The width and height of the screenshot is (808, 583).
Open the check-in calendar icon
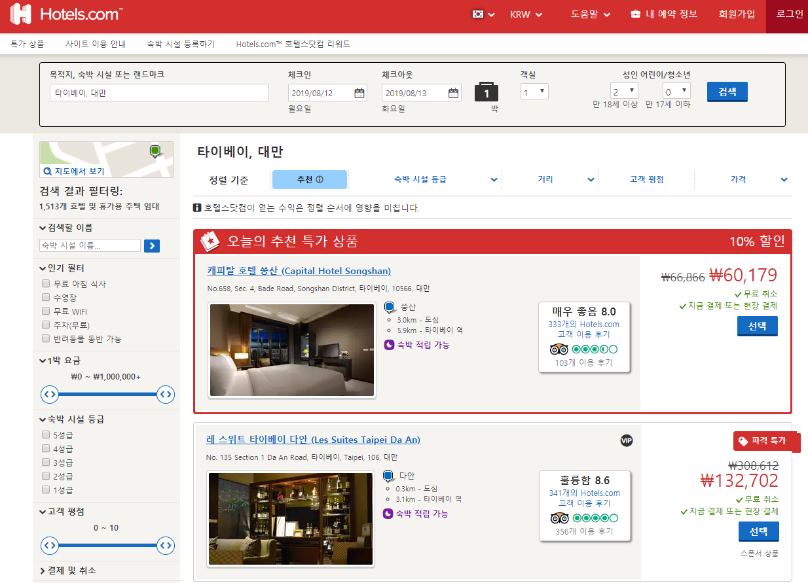click(x=359, y=93)
